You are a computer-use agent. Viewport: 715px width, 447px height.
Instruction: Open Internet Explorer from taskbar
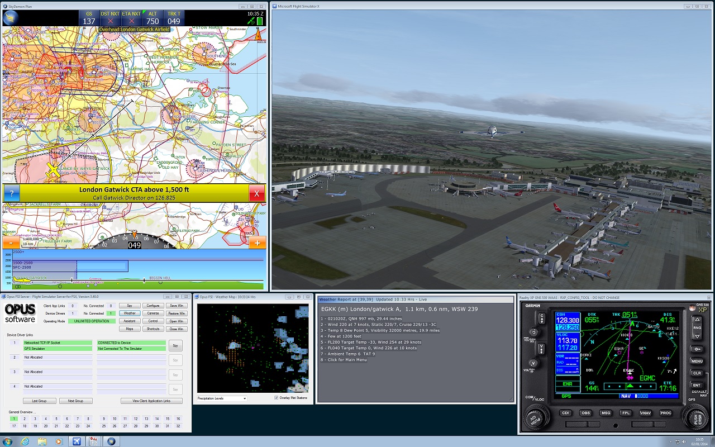pos(25,441)
